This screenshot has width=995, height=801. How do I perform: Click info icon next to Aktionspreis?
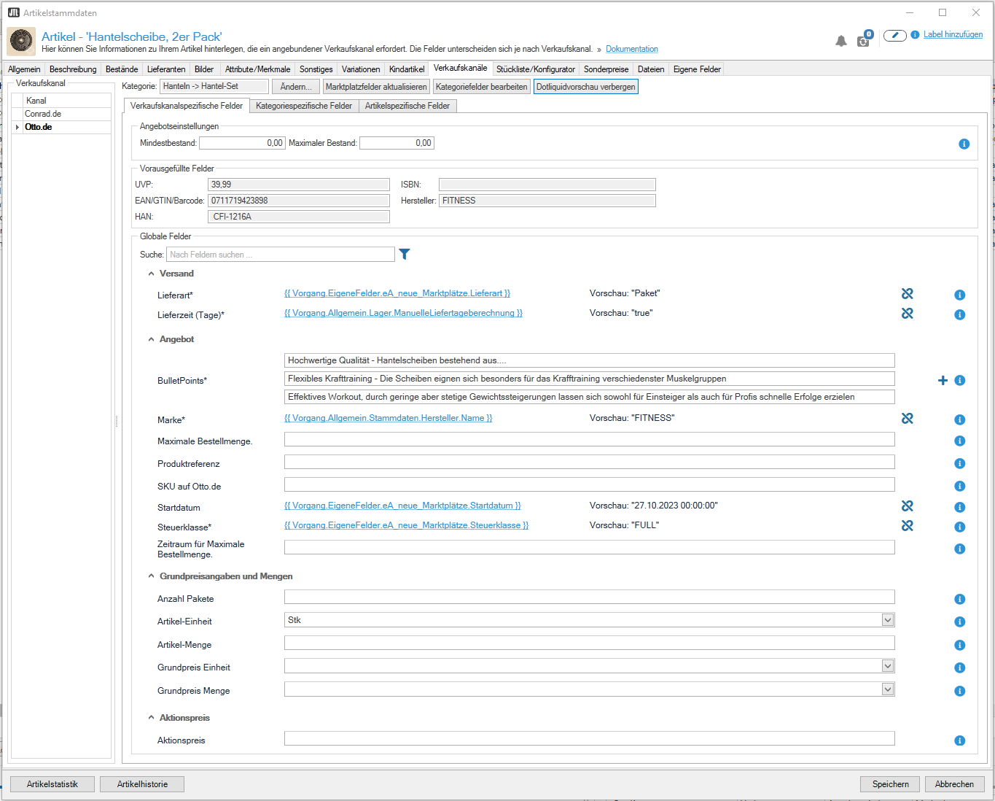pyautogui.click(x=959, y=740)
